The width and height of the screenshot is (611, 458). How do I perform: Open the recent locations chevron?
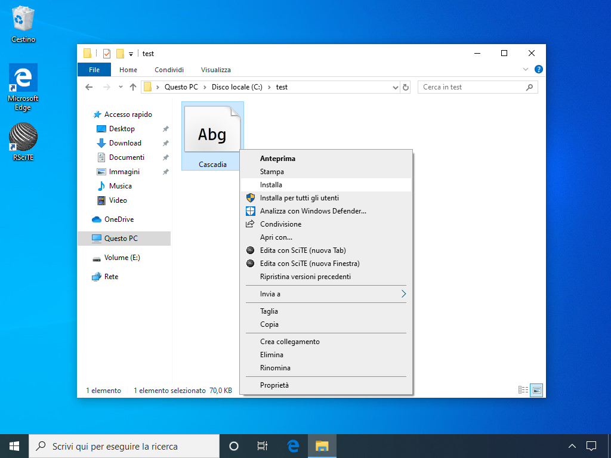click(121, 87)
